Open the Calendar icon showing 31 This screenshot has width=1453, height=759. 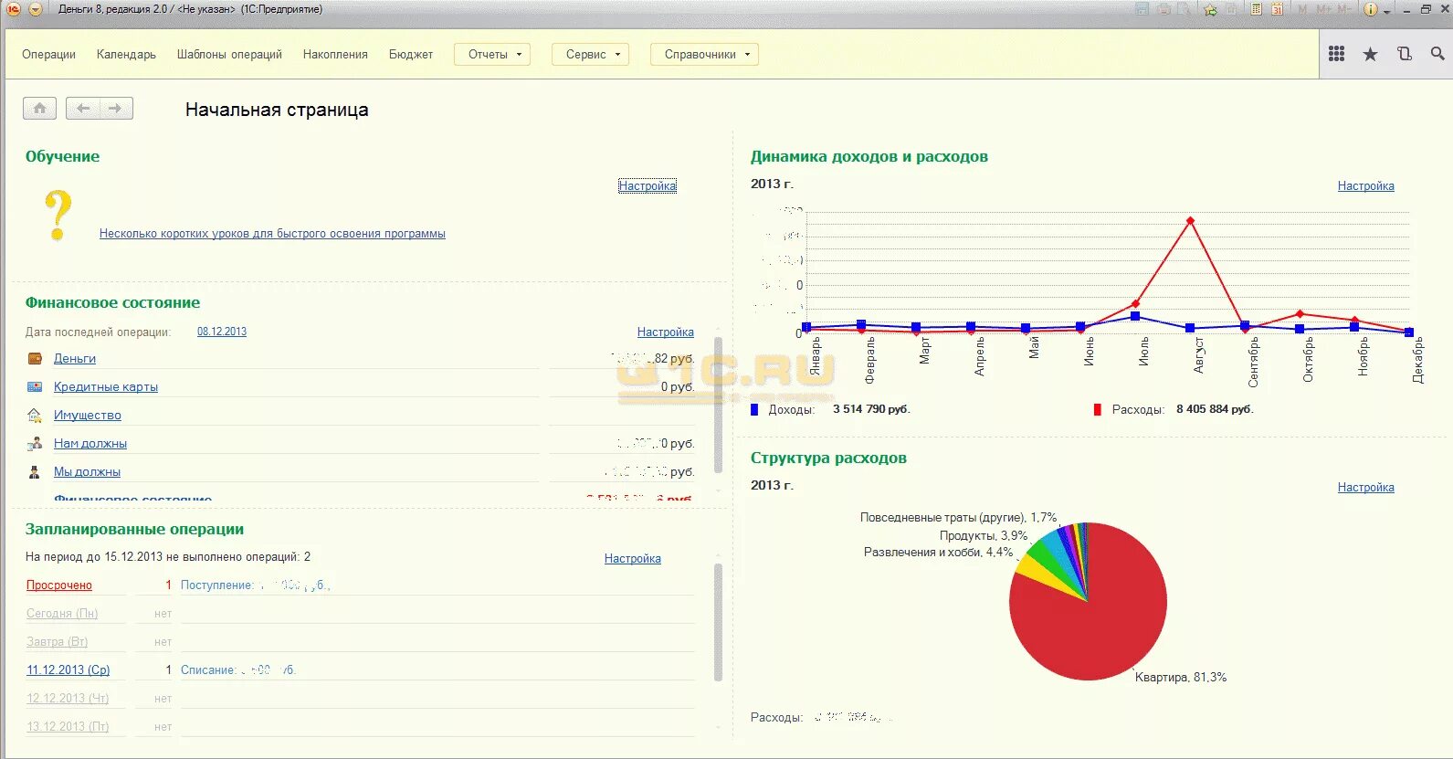click(1278, 9)
